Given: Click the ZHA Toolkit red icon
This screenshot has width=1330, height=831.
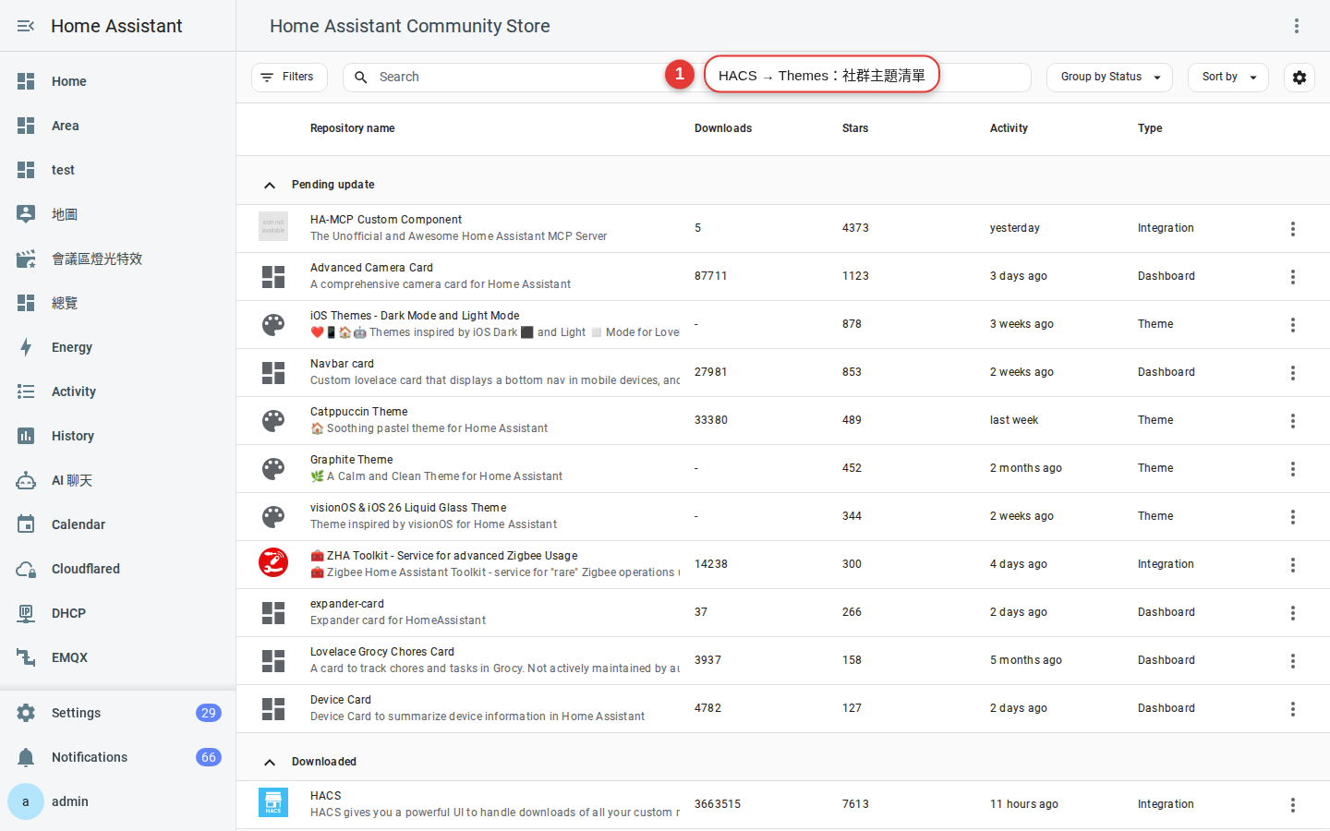Looking at the screenshot, I should coord(273,562).
